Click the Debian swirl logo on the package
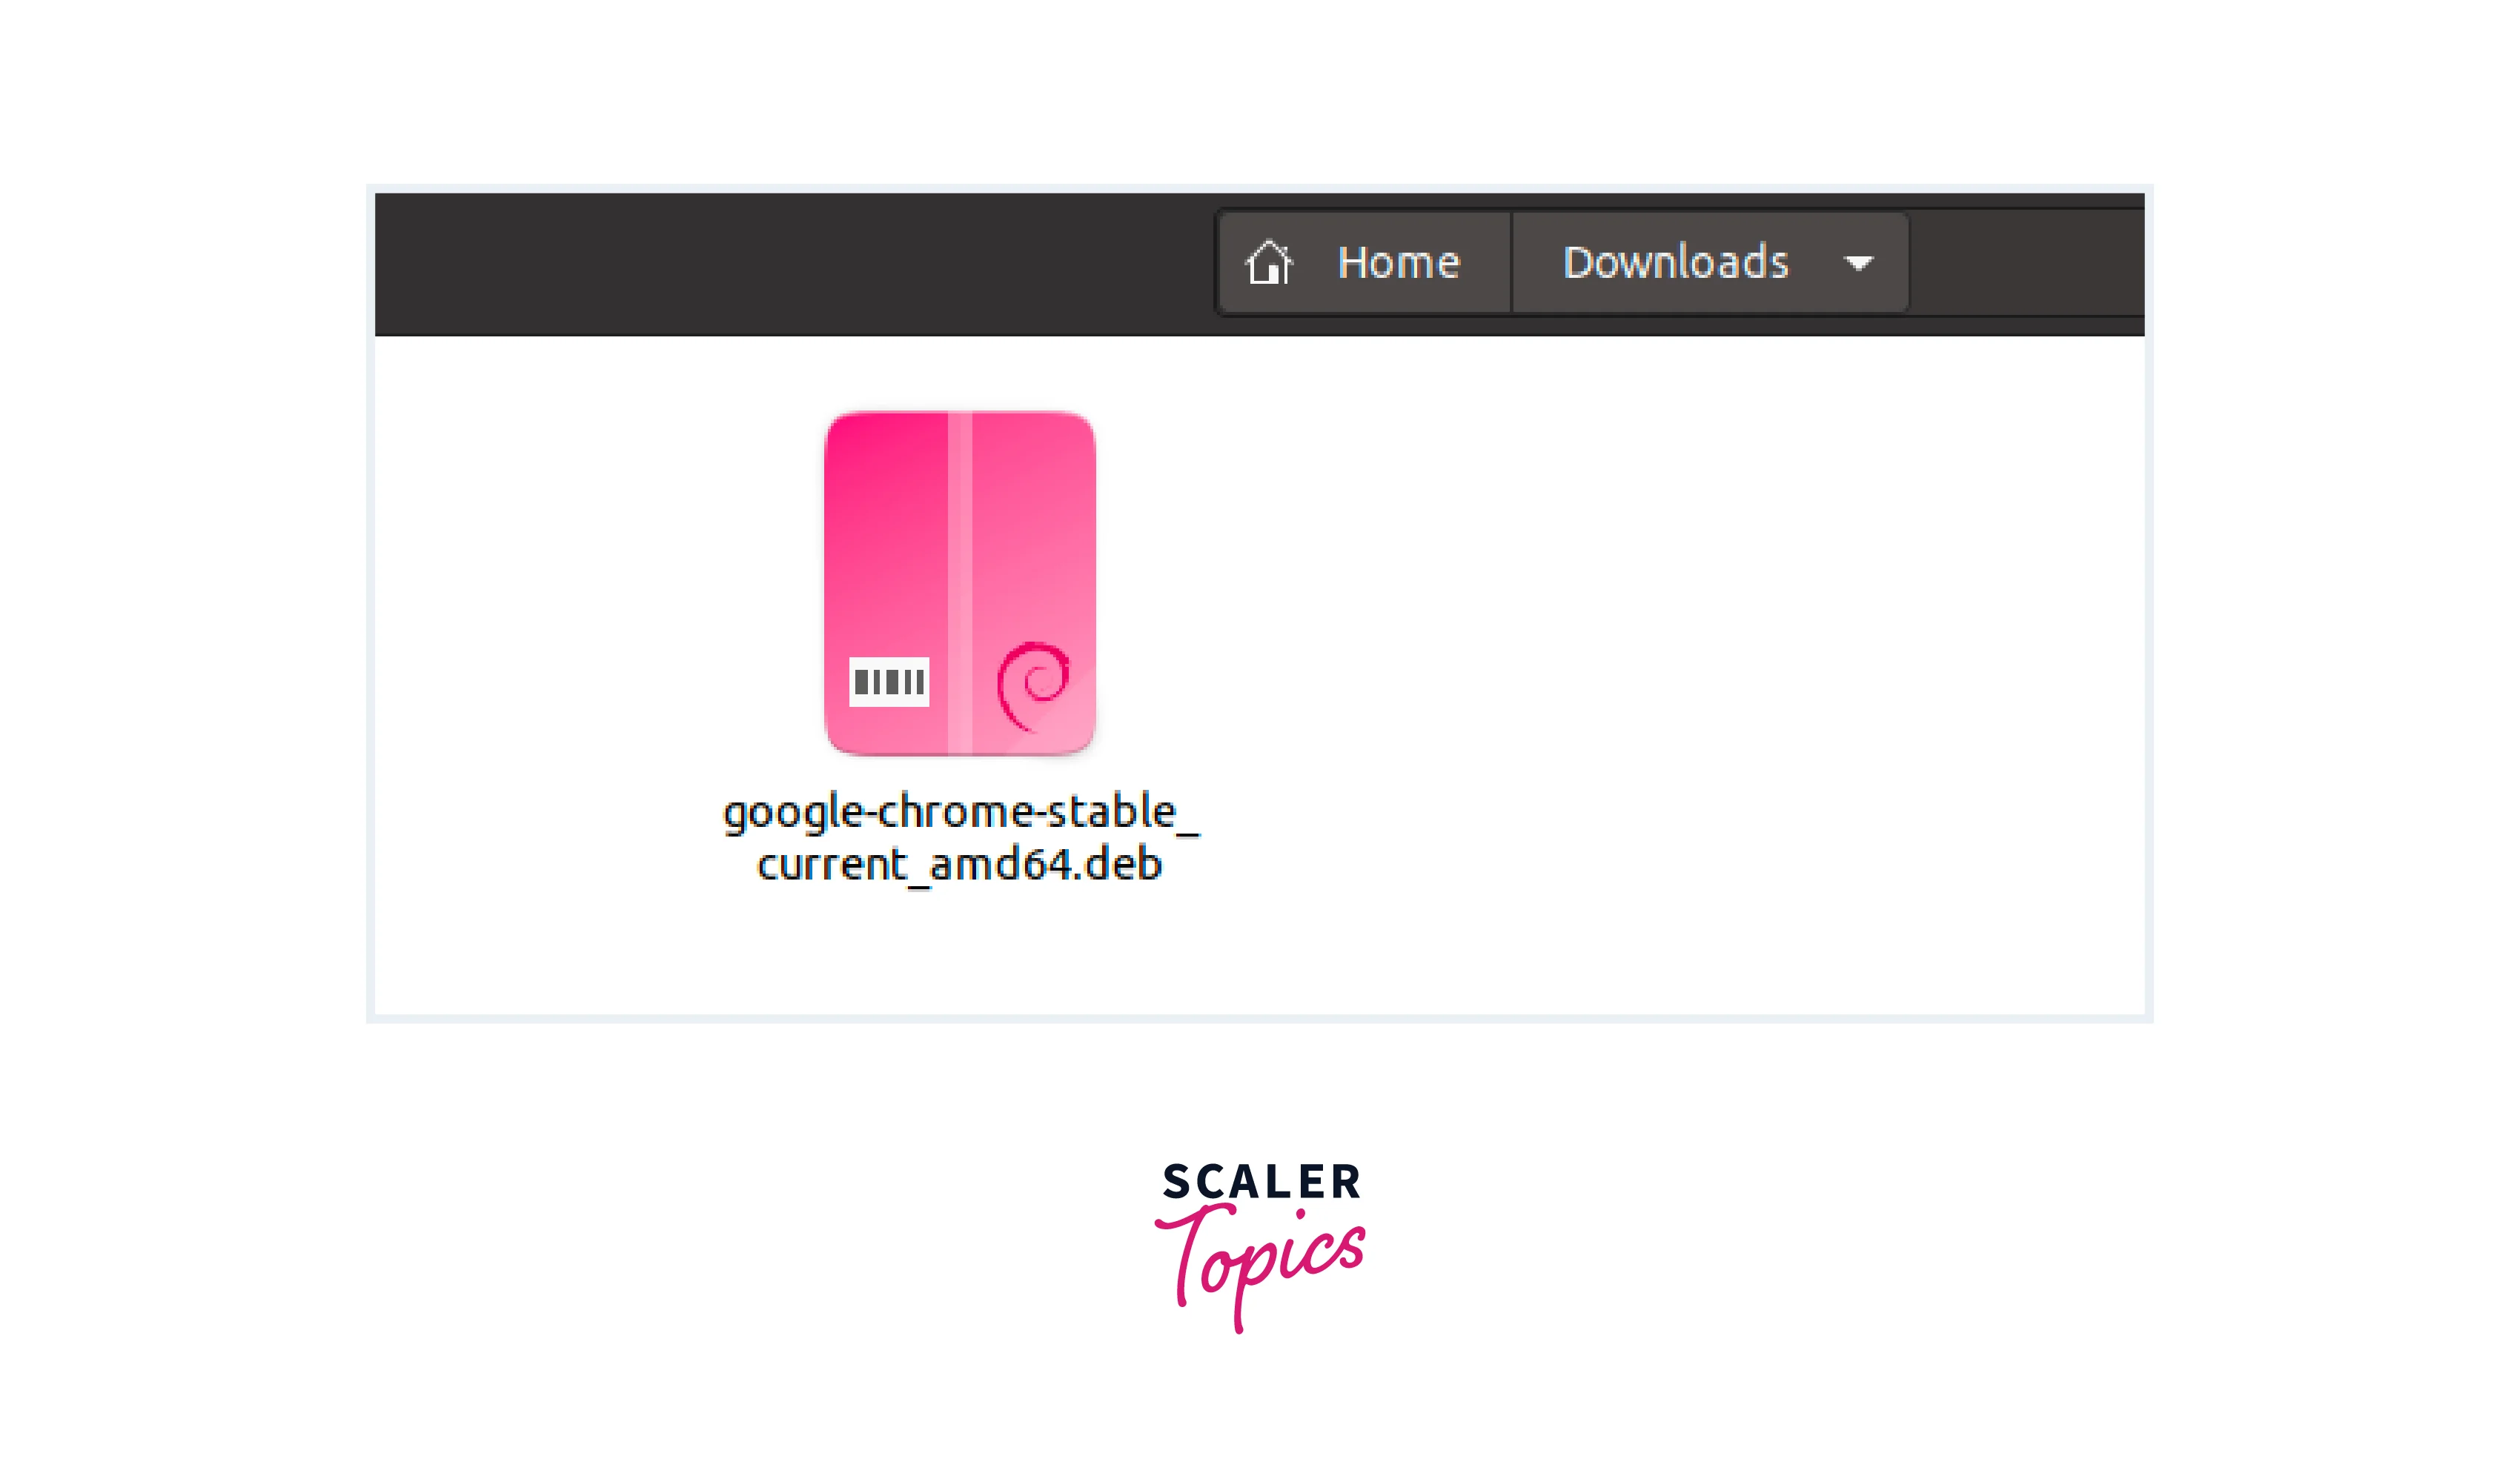The height and width of the screenshot is (1476, 2520). (x=1034, y=685)
